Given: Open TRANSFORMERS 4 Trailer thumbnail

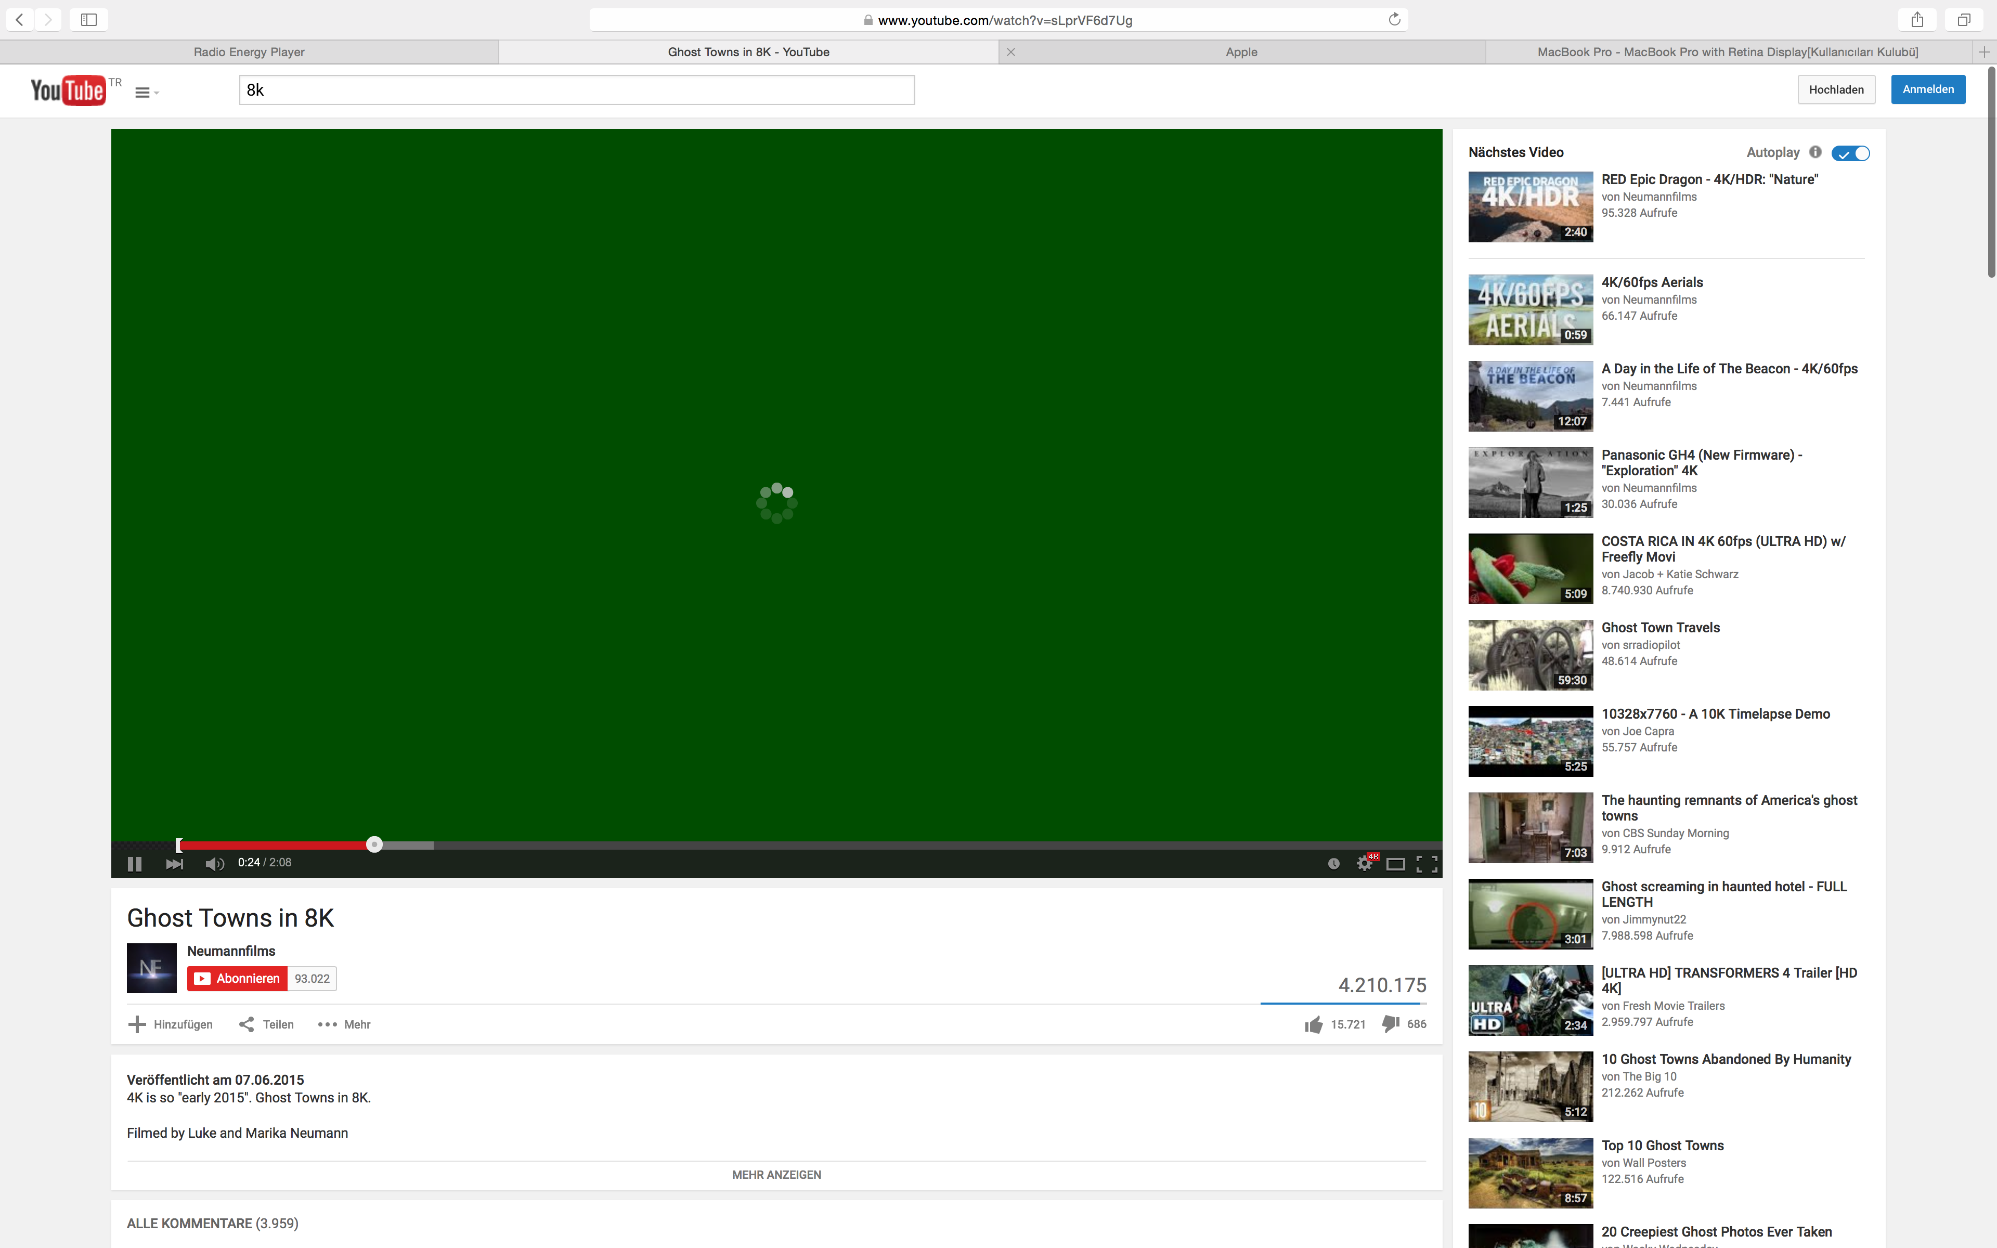Looking at the screenshot, I should tap(1531, 1000).
